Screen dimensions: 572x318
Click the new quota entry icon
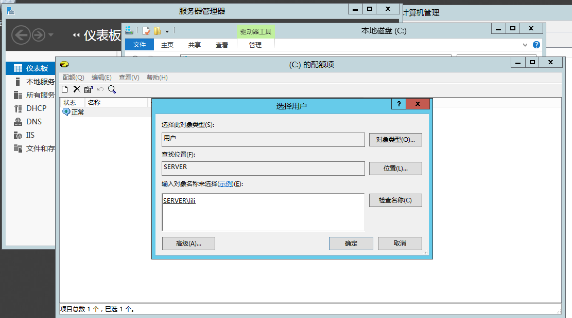(x=64, y=89)
